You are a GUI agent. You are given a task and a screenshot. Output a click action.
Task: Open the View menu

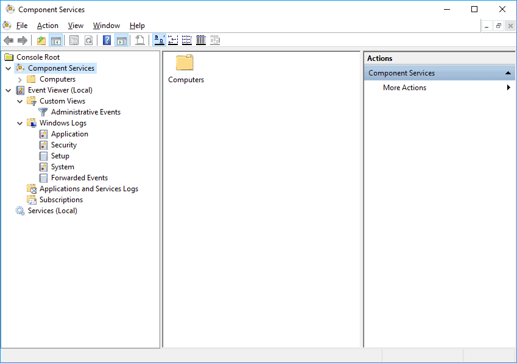[x=76, y=26]
